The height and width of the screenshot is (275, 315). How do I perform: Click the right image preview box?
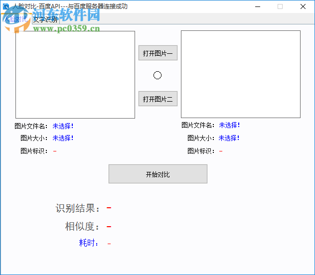click(x=241, y=74)
